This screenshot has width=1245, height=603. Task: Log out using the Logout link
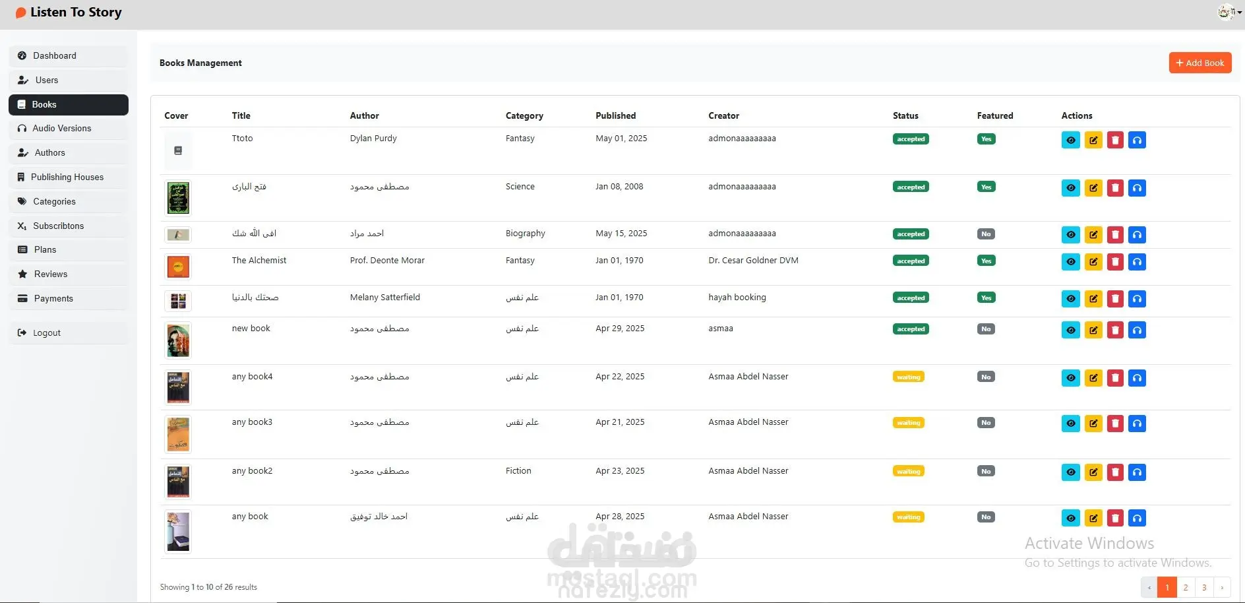click(69, 333)
